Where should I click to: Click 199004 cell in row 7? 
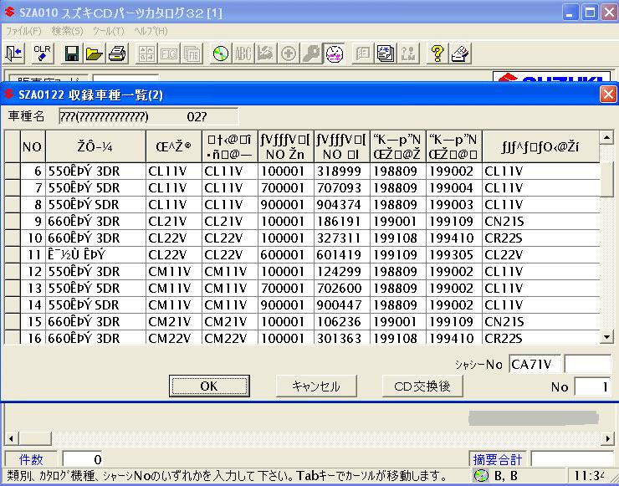tap(453, 188)
